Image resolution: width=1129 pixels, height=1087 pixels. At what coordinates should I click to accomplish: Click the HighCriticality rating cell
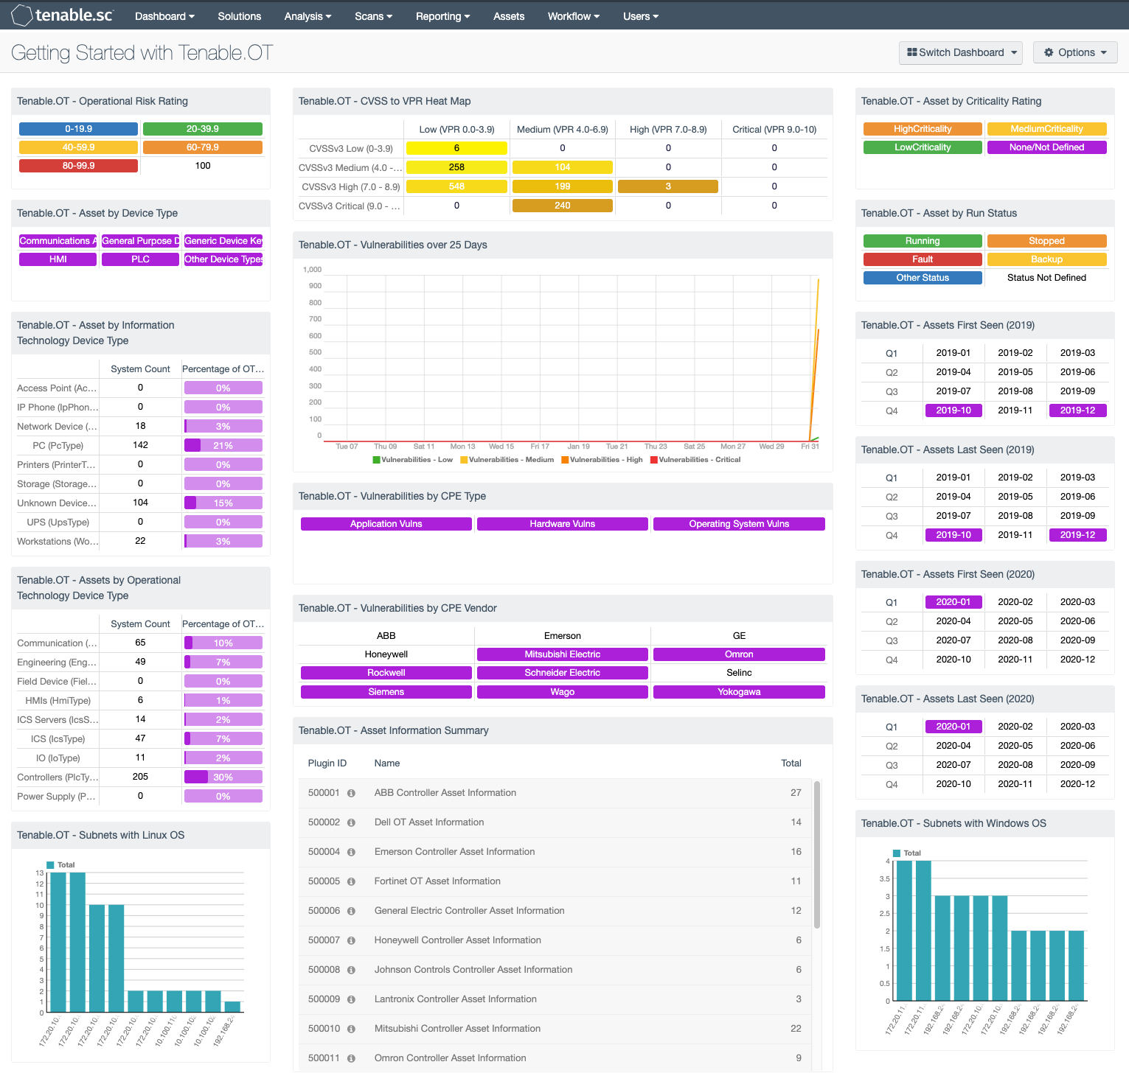pyautogui.click(x=922, y=129)
